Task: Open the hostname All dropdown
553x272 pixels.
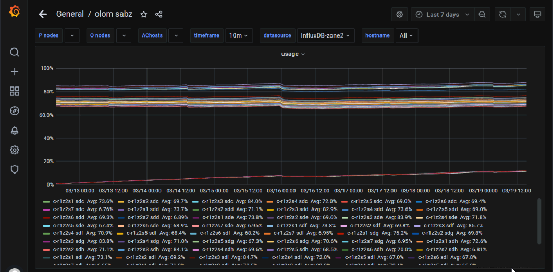Action: pyautogui.click(x=406, y=35)
